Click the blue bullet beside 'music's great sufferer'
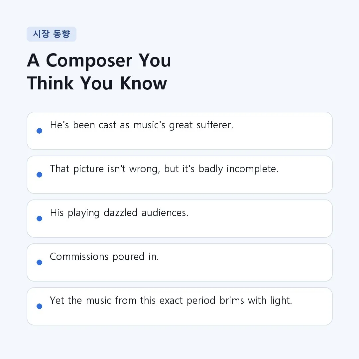359x359 pixels. tap(39, 131)
